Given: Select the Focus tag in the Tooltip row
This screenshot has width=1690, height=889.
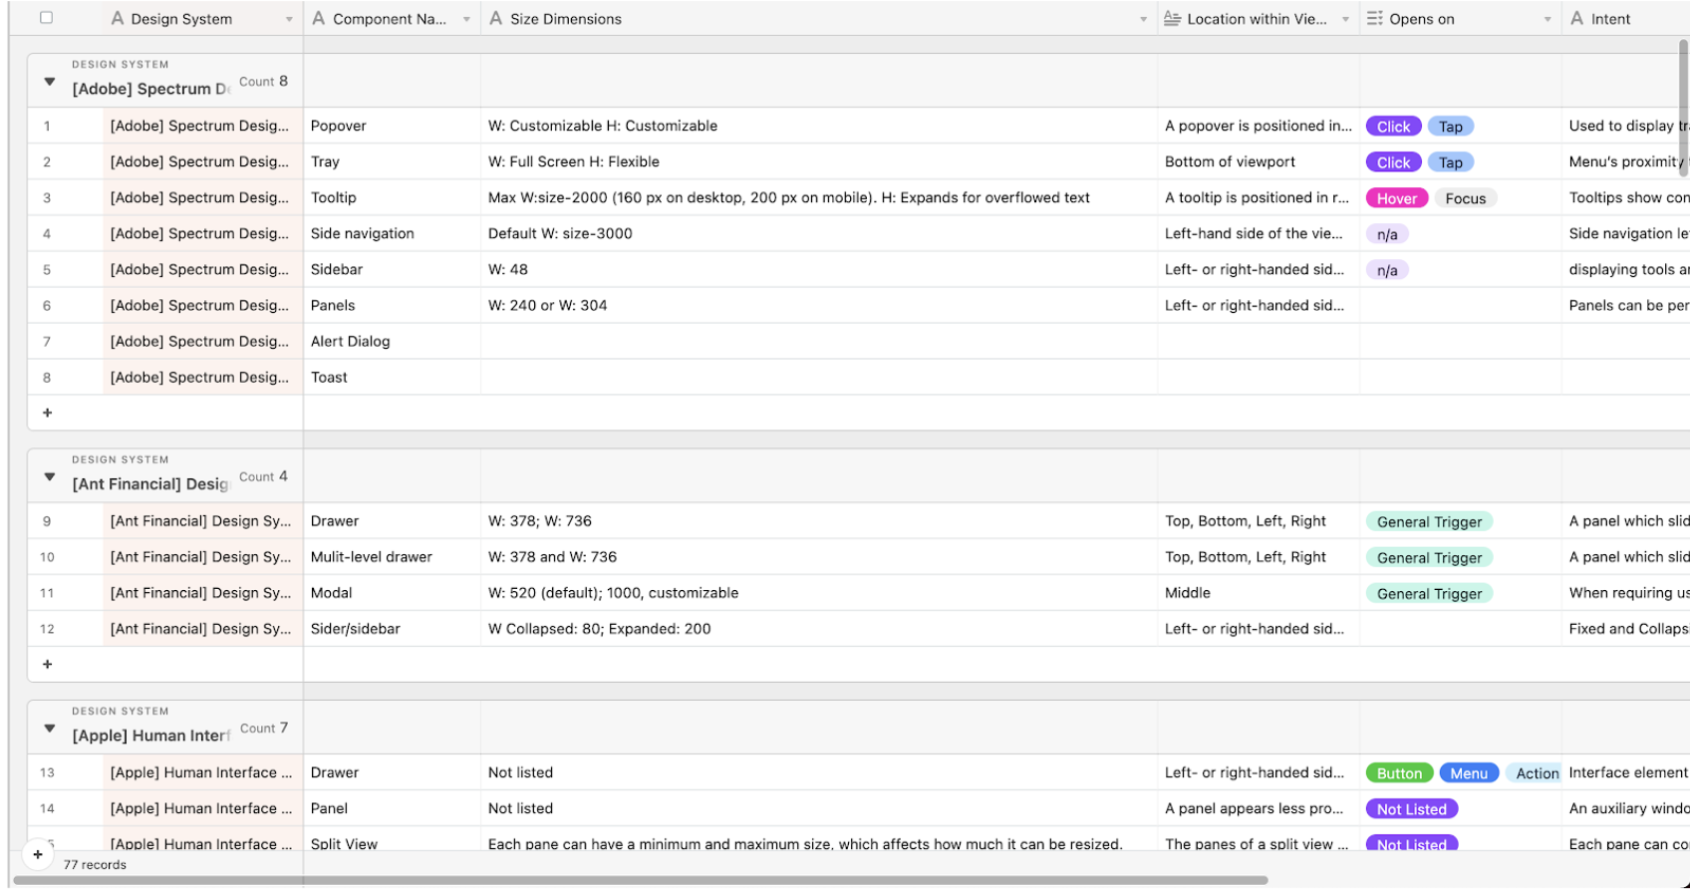Looking at the screenshot, I should (x=1466, y=198).
